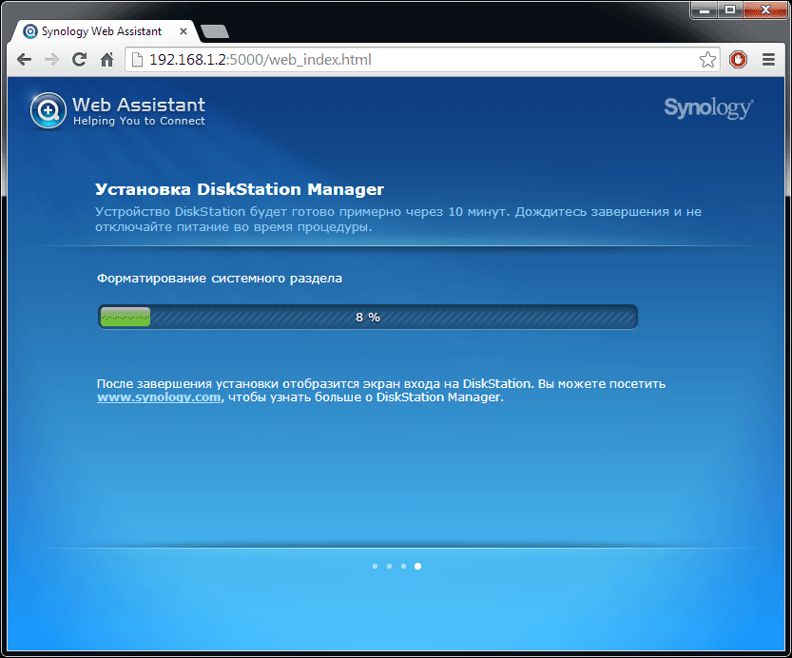The image size is (792, 658).
Task: Click the page icon in the address bar
Action: coord(137,60)
